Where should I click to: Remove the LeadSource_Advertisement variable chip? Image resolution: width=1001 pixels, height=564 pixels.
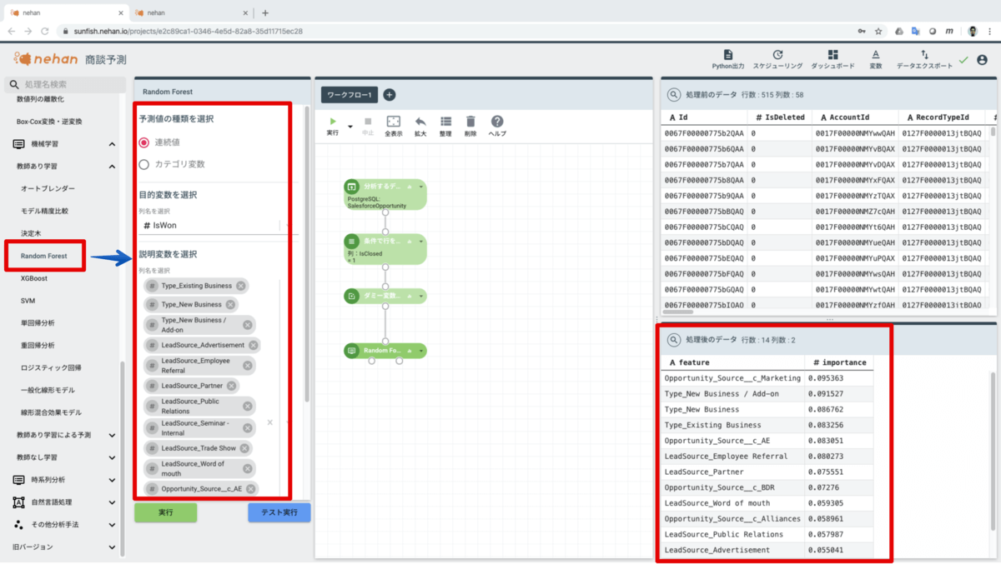point(253,345)
